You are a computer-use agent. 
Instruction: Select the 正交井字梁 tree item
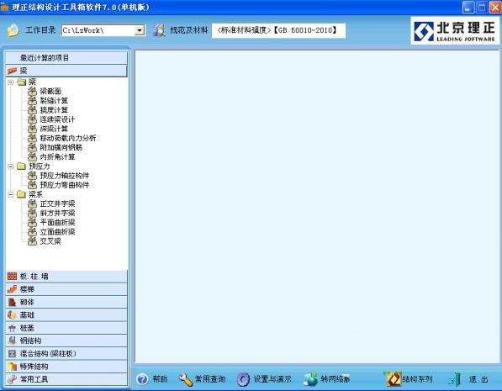pos(57,203)
